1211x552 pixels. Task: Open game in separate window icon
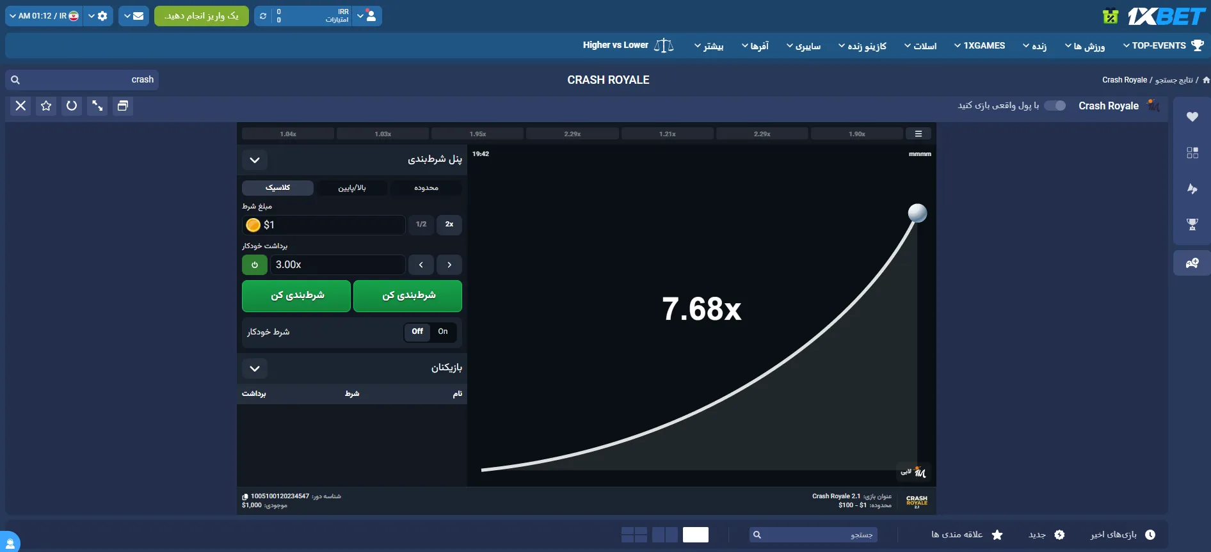coord(123,106)
